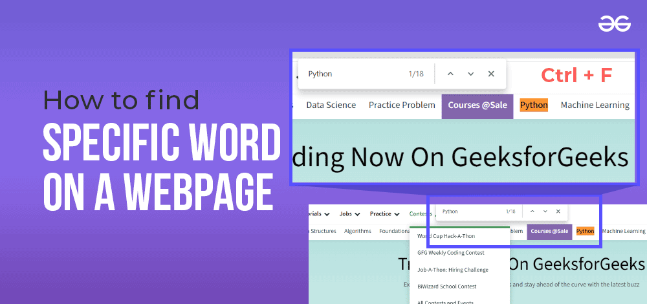The height and width of the screenshot is (304, 647).
Task: Select Courses @Sale tab in the small page
Action: [x=549, y=231]
